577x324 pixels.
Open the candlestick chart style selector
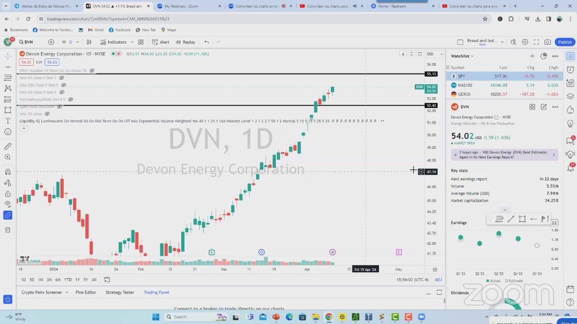[89, 42]
